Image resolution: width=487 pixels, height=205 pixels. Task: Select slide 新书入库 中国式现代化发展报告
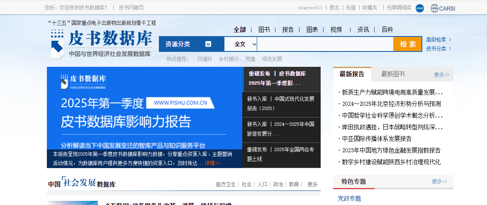pos(281,104)
